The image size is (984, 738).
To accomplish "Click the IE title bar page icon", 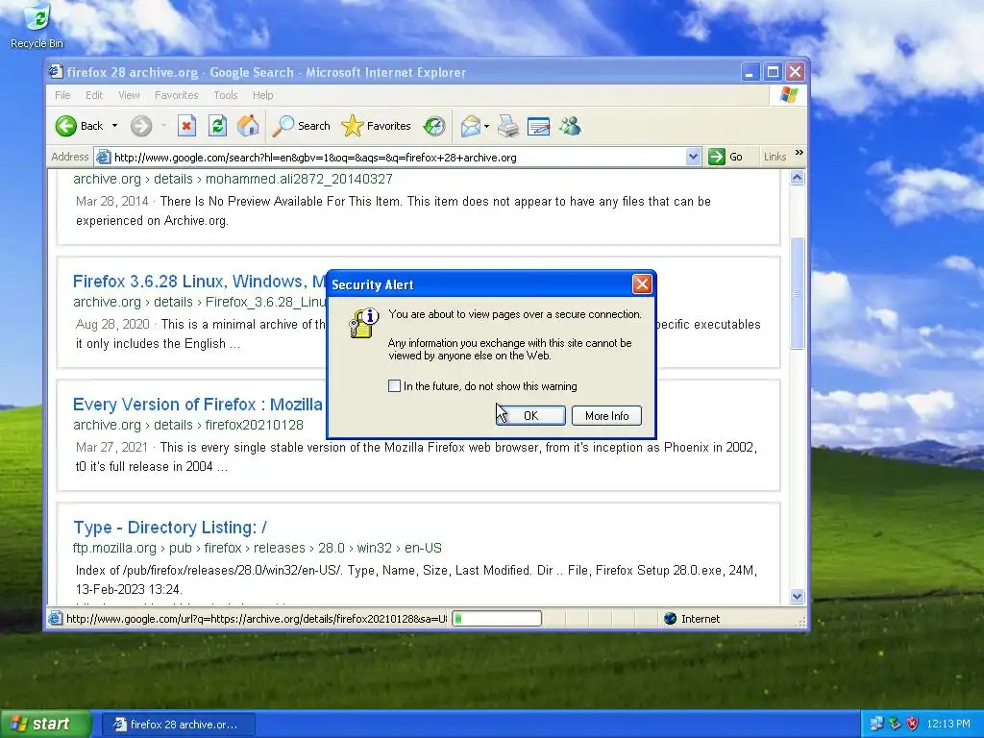I will [x=56, y=71].
